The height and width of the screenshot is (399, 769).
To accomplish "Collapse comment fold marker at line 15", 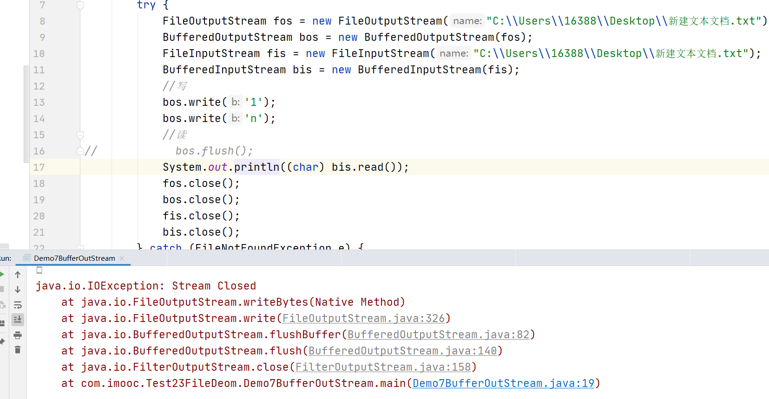I will click(80, 135).
